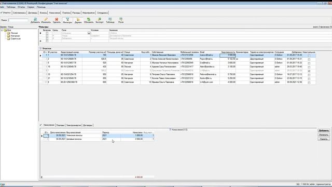
Task: Switch to the Взносы tab
Action: [x=43, y=13]
